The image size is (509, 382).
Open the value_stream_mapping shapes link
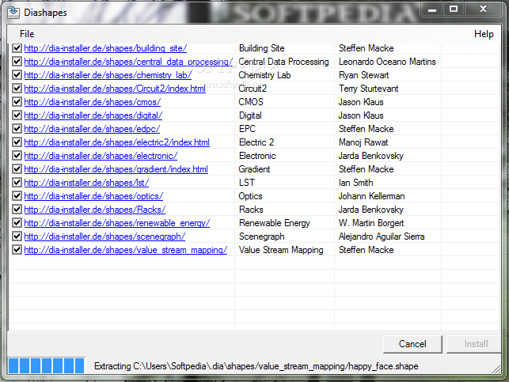click(126, 250)
